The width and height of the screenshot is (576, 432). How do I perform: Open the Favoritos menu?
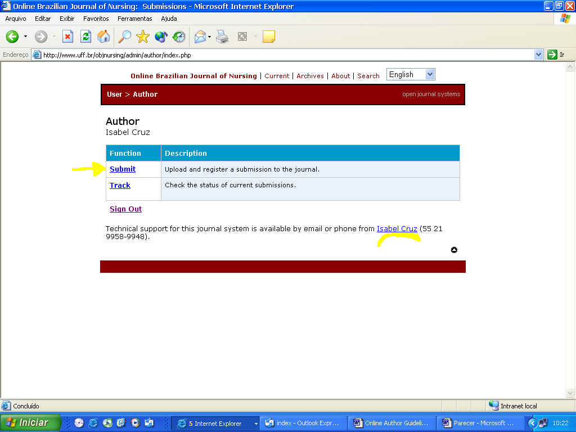(96, 19)
